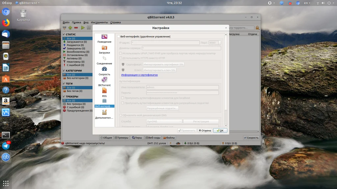
Task: Switch to the Трекеры tab
Action: (x=121, y=137)
